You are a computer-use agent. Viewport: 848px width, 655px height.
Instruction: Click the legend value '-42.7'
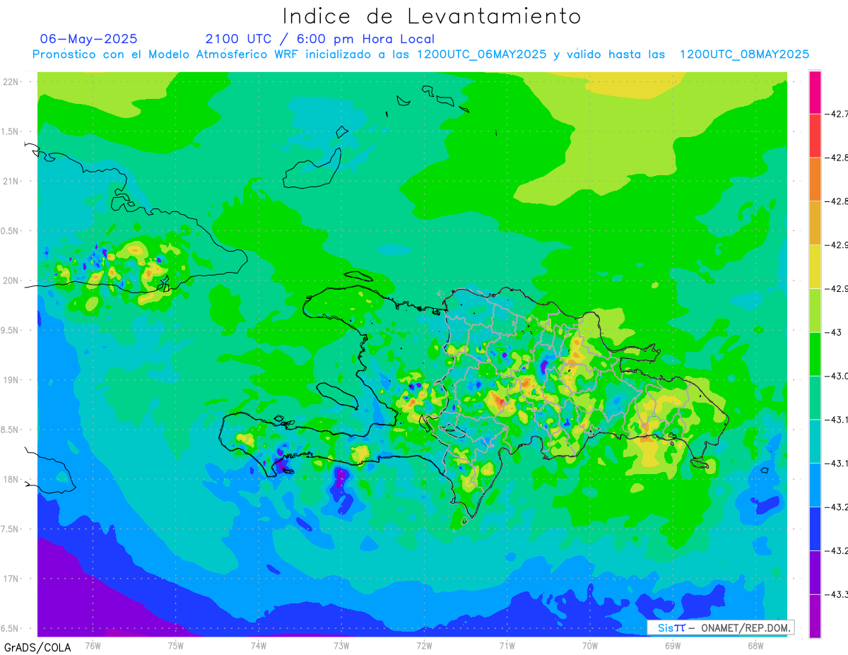coord(836,114)
